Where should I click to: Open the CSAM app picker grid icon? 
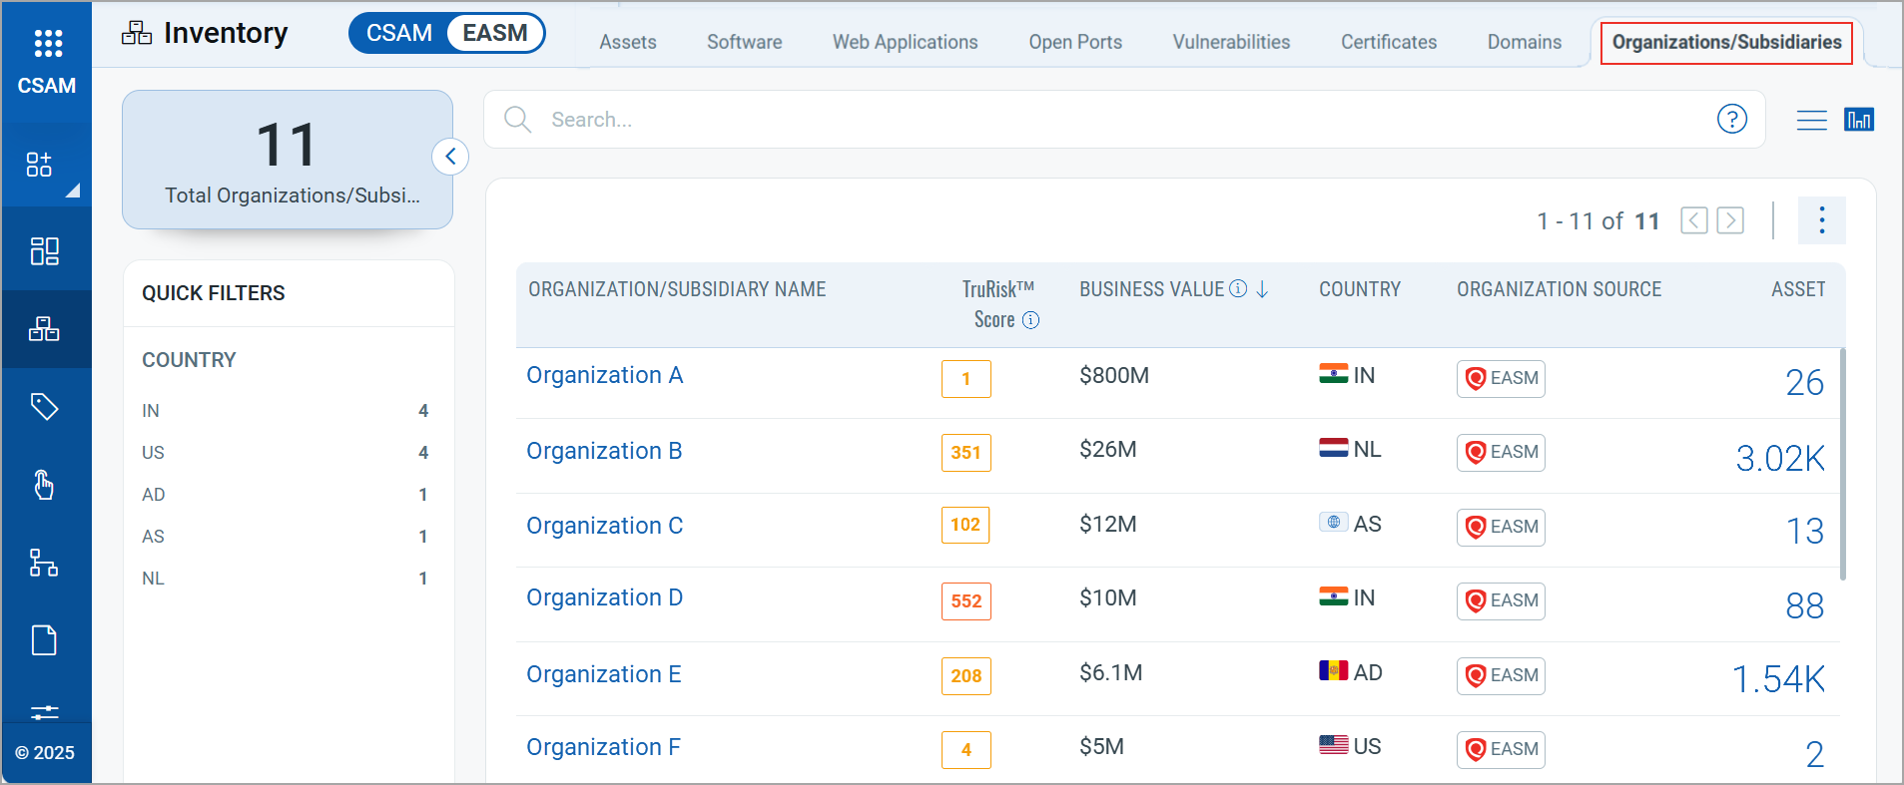(47, 43)
